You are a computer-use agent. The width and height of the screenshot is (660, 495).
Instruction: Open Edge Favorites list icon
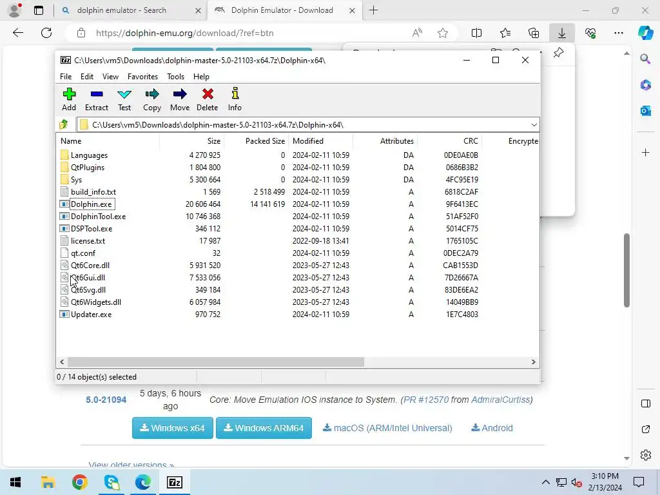coord(505,33)
